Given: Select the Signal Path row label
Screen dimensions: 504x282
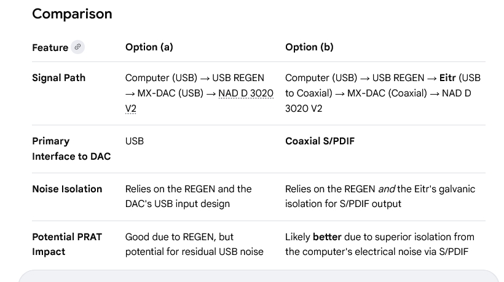Looking at the screenshot, I should (x=59, y=78).
